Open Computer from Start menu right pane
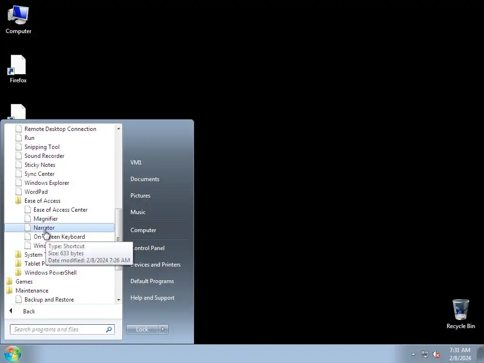 tap(143, 230)
